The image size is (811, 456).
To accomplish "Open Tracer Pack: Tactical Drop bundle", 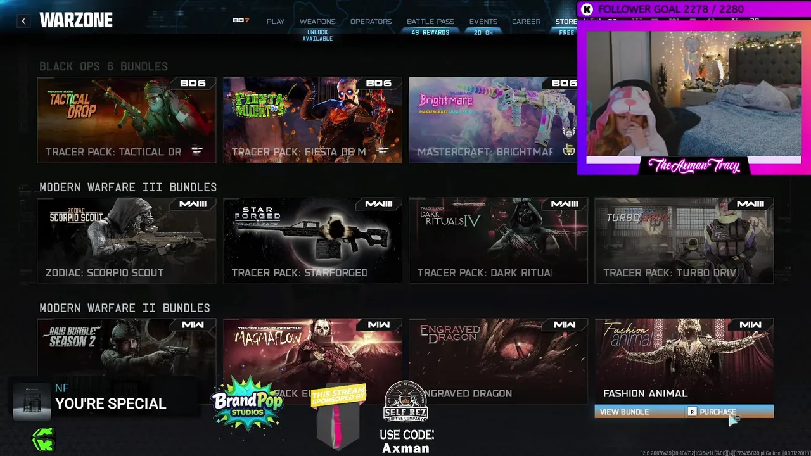I will tap(127, 120).
